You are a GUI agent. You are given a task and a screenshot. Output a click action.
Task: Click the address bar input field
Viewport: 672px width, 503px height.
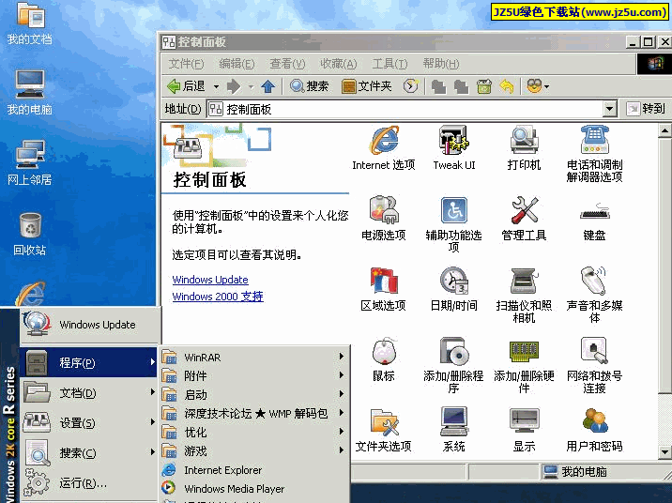(x=405, y=109)
